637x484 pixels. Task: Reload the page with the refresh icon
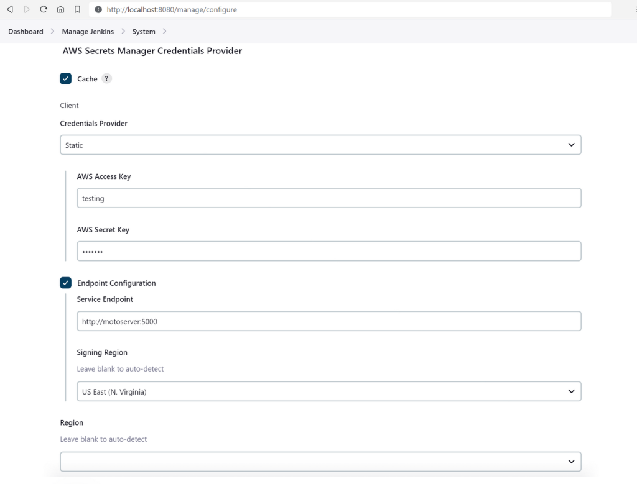tap(44, 9)
